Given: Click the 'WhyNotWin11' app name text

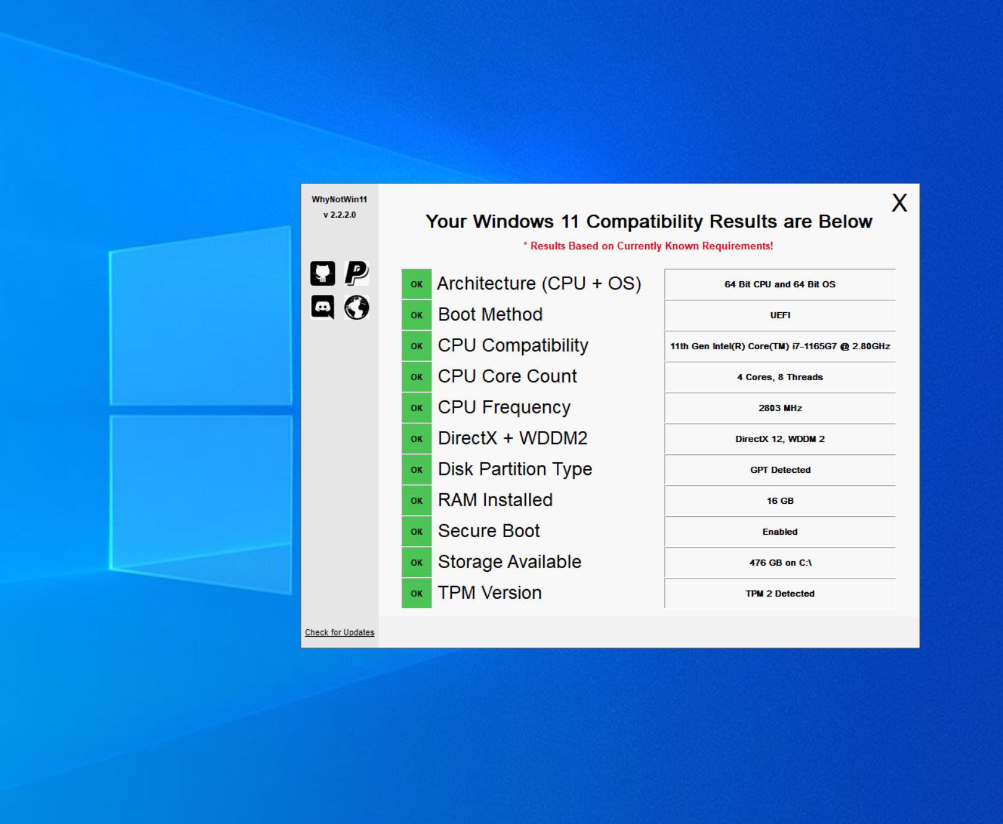Looking at the screenshot, I should [339, 200].
